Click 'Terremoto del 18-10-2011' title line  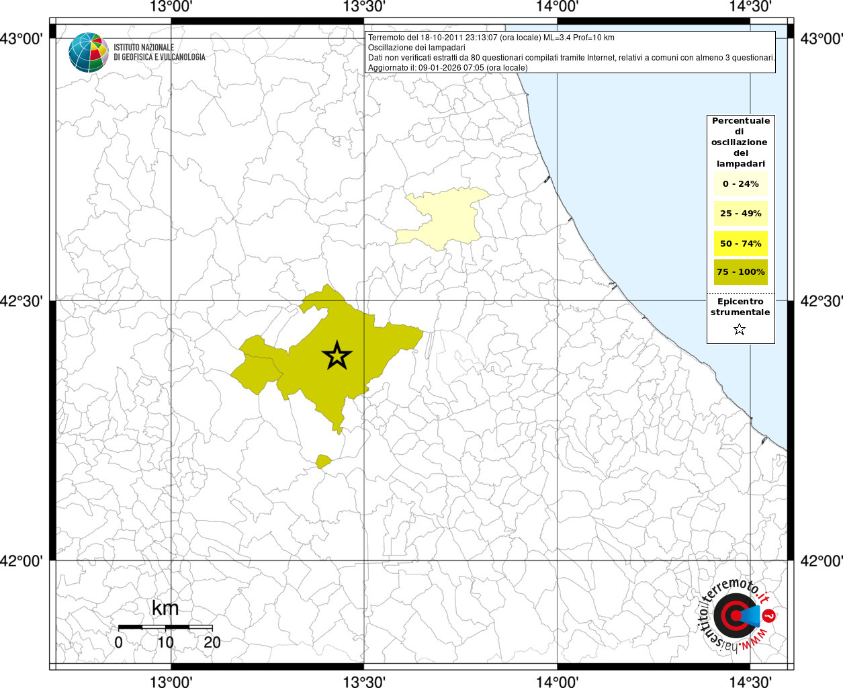coord(491,38)
